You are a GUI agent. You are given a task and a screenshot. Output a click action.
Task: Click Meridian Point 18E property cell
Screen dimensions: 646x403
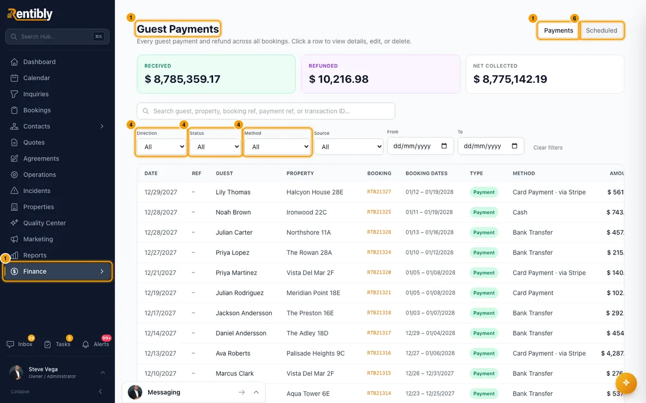click(313, 293)
